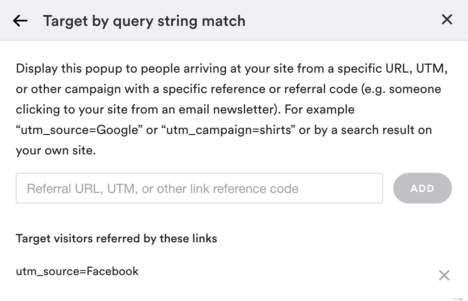
Task: Click the X beside utm_source=Facebook
Action: pos(444,275)
